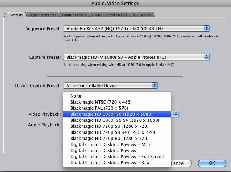Screen dimensions: 231x172
Task: Select the A/V Devices tab
Action: click(142, 15)
